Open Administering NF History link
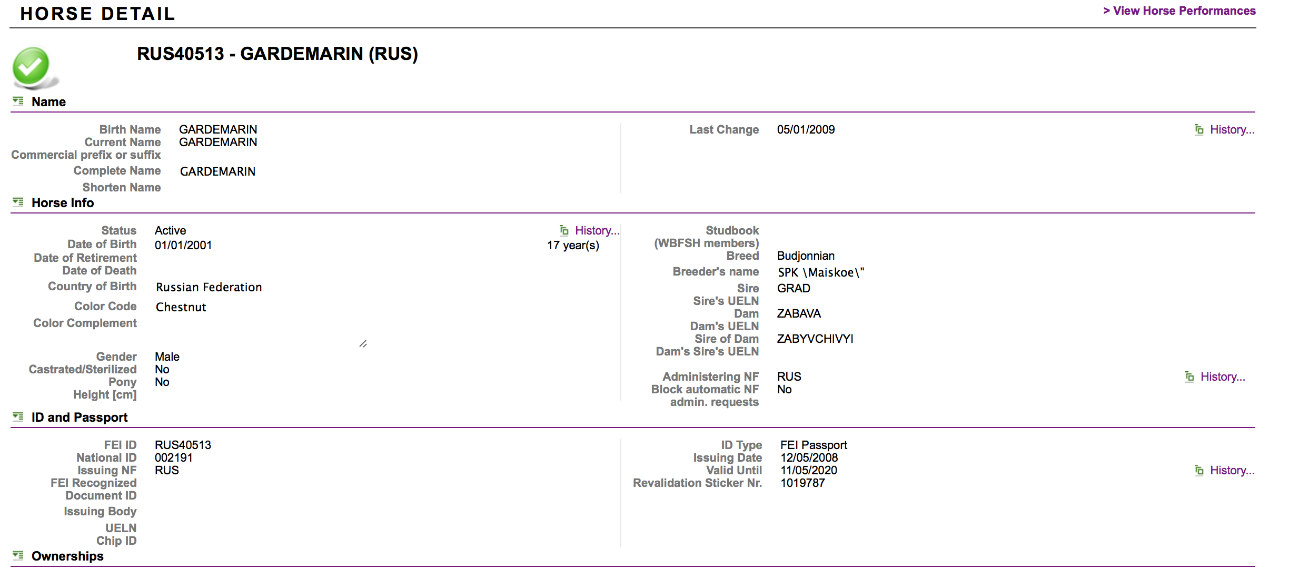The image size is (1289, 570). click(x=1222, y=377)
